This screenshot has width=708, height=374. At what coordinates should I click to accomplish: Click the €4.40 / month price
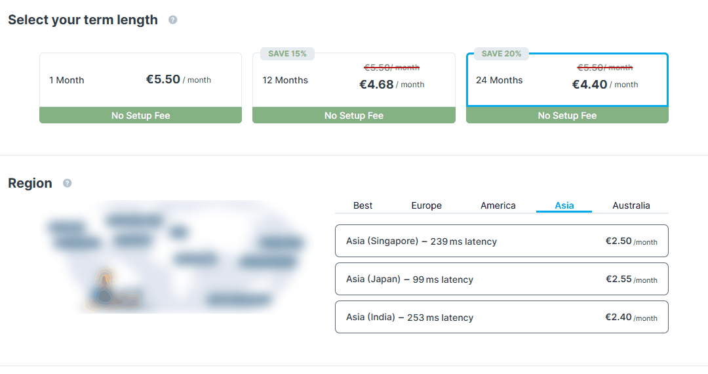(x=605, y=85)
